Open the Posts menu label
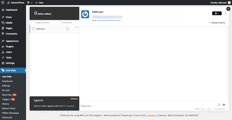This screenshot has height=120, width=232. [9, 17]
